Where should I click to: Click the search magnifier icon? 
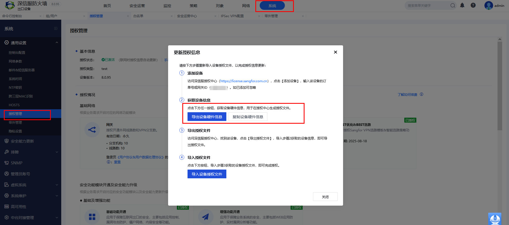coord(453,5)
